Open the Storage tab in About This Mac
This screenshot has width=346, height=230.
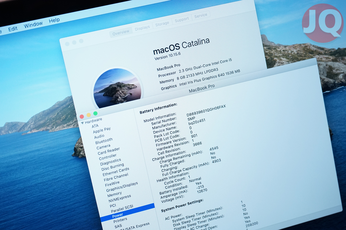tap(162, 24)
